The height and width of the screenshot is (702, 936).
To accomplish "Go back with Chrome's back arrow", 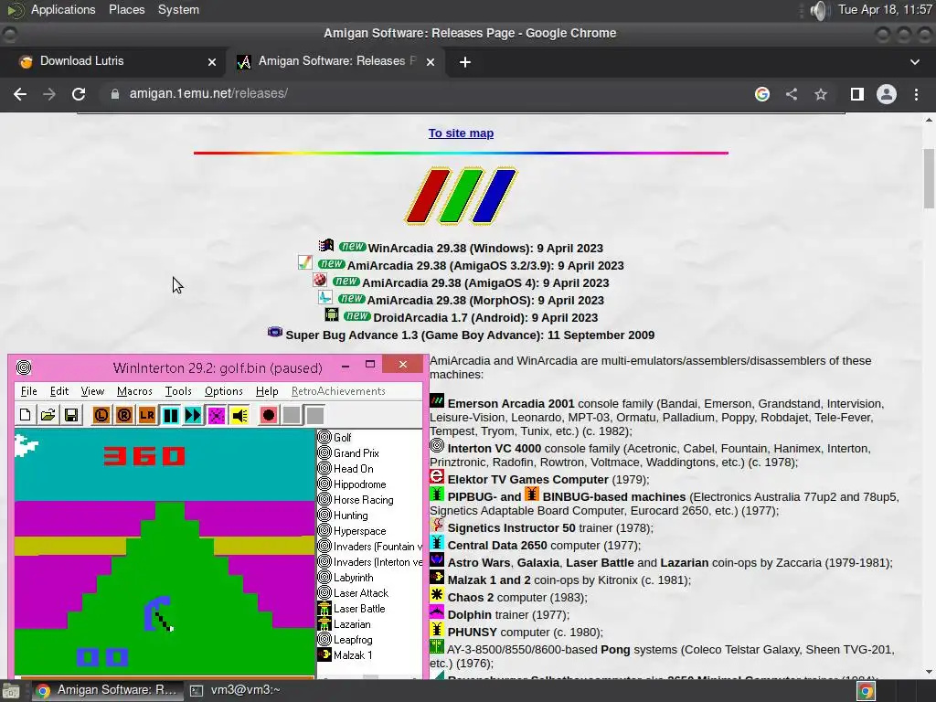I will [x=20, y=94].
